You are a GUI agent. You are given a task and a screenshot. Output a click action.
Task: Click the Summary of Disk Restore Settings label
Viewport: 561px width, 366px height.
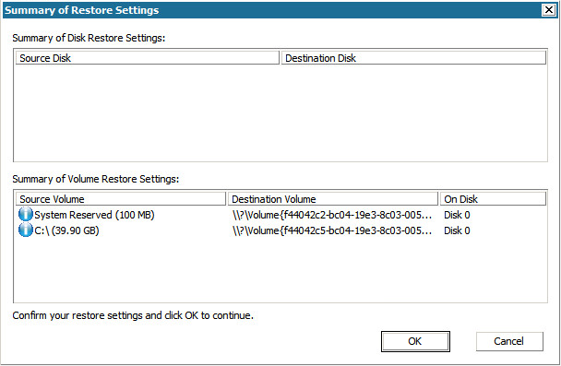tap(89, 38)
